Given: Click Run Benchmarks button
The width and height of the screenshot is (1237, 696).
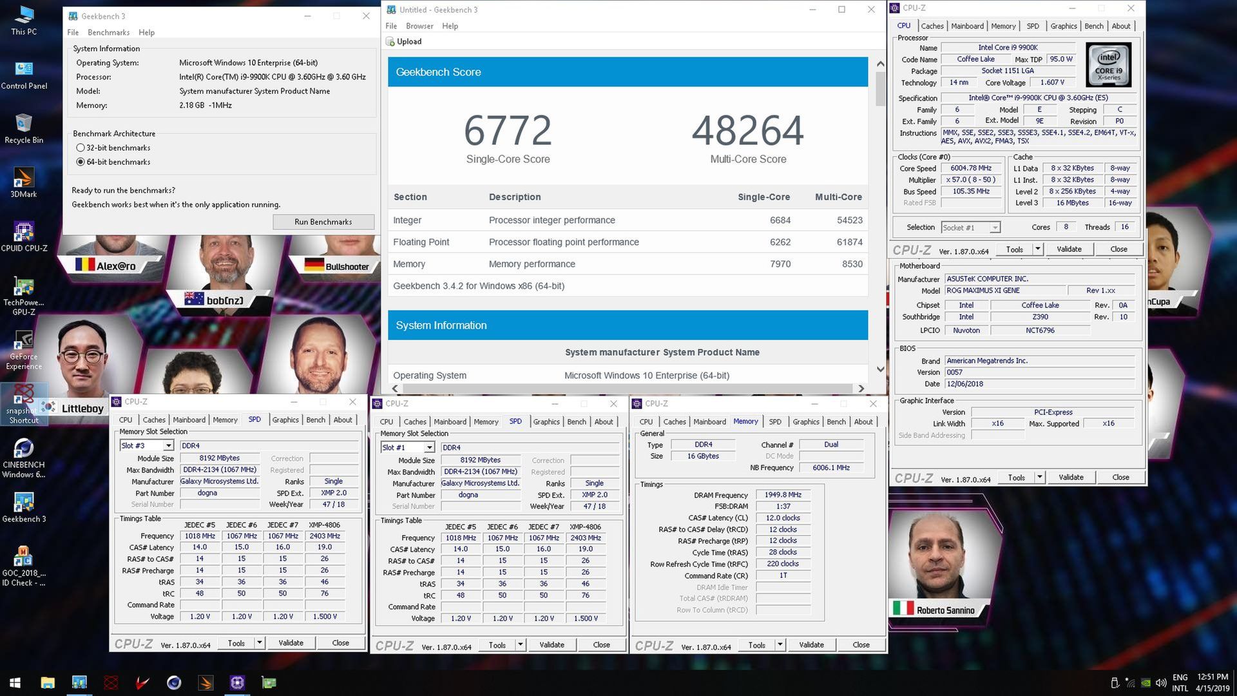Looking at the screenshot, I should click(x=323, y=222).
